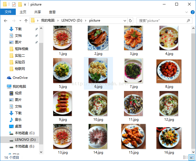This screenshot has height=161, width=196.
Task: Open the recent locations dropdown arrow
Action: tap(20, 20)
